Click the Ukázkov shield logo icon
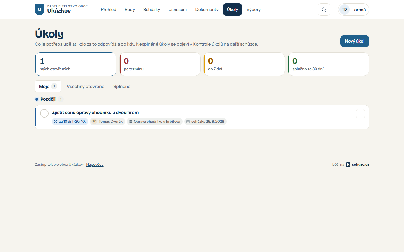This screenshot has height=252, width=404. tap(40, 10)
